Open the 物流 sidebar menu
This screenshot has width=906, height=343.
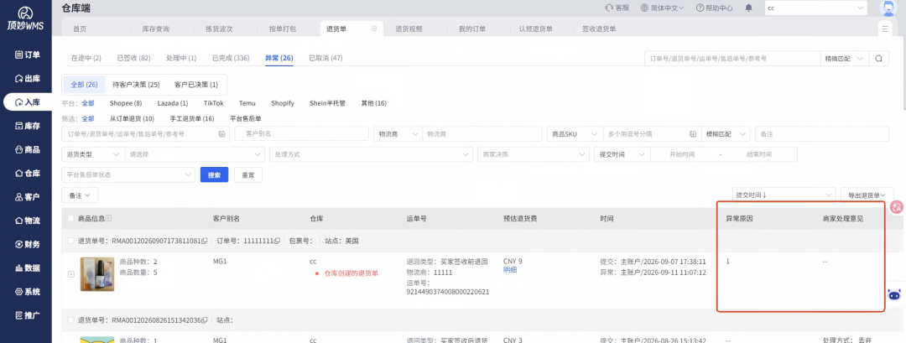click(27, 221)
